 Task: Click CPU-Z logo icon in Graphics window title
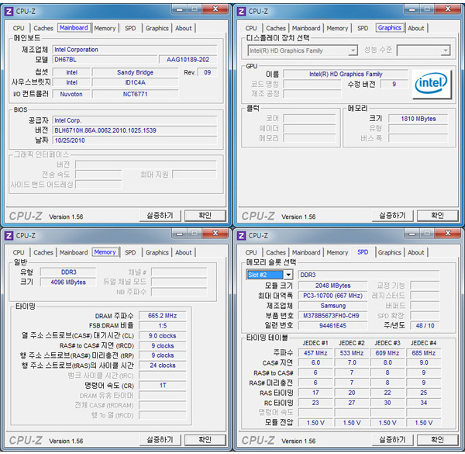coord(241,12)
